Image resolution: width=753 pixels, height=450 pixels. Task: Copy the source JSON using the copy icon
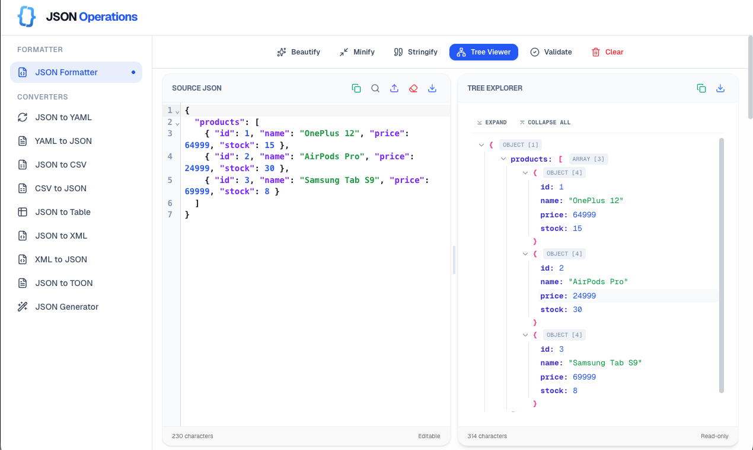point(356,88)
